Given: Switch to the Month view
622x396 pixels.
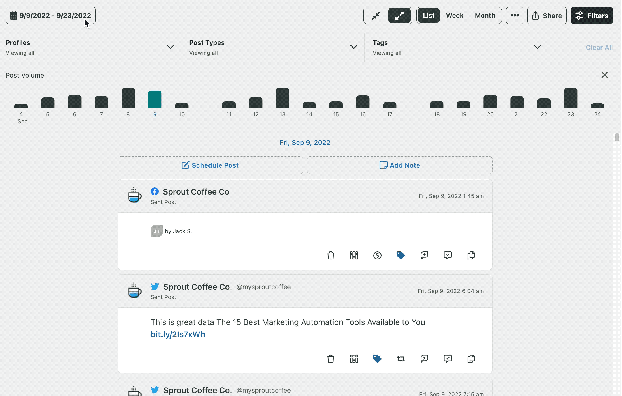Looking at the screenshot, I should coord(485,16).
